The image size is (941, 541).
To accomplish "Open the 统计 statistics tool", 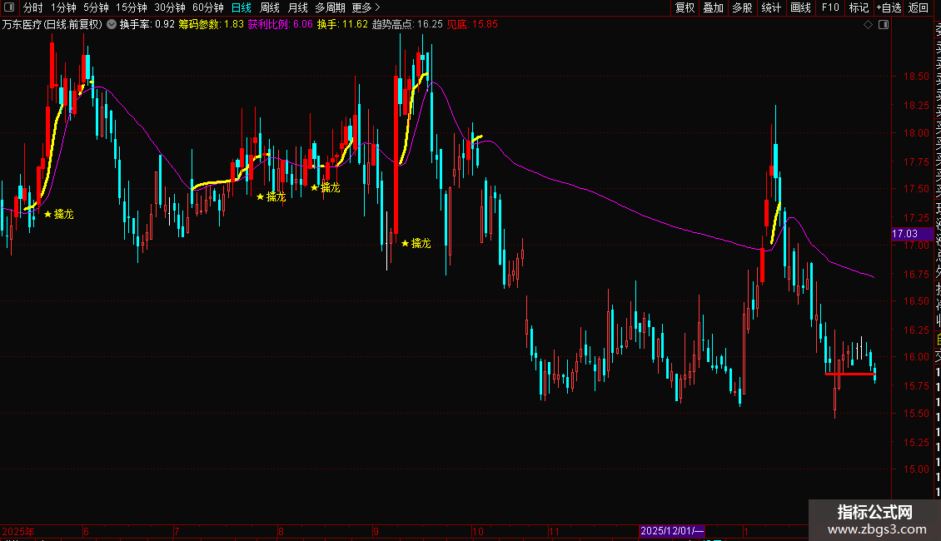I will click(x=771, y=7).
